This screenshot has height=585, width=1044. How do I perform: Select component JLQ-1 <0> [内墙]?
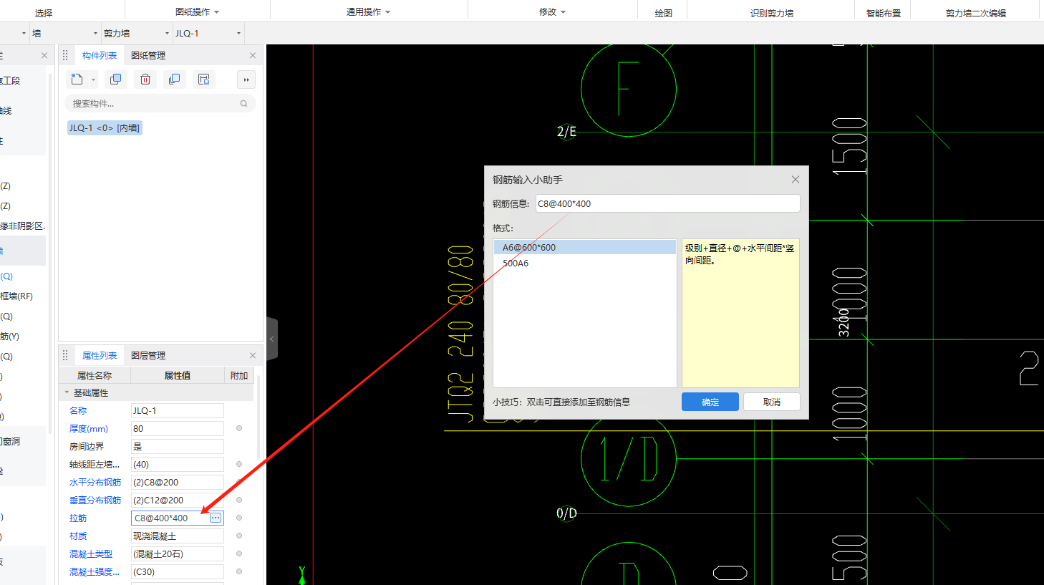pos(105,128)
